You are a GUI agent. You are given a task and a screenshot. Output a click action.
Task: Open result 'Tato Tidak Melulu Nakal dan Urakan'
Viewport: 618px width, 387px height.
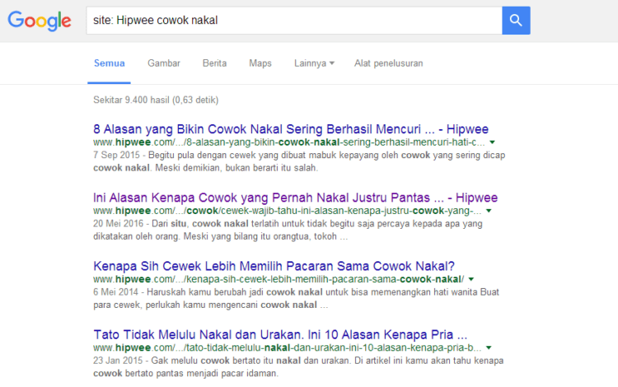pyautogui.click(x=280, y=334)
